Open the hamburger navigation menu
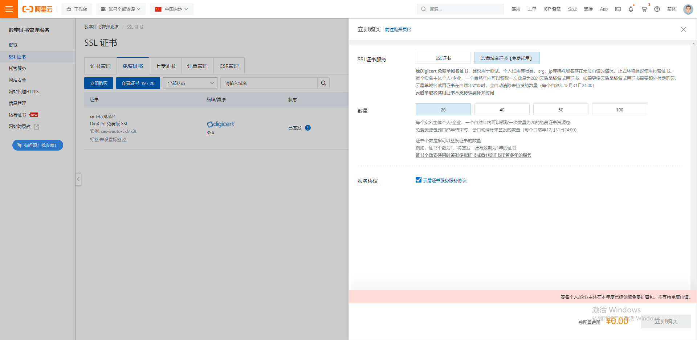Screen dimensions: 697x340 click(9, 9)
